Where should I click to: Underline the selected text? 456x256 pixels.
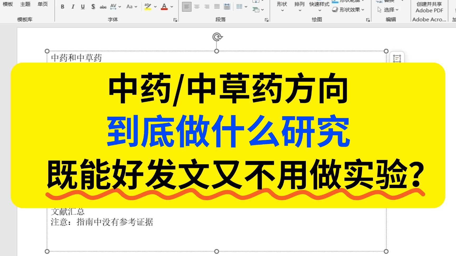click(x=83, y=7)
